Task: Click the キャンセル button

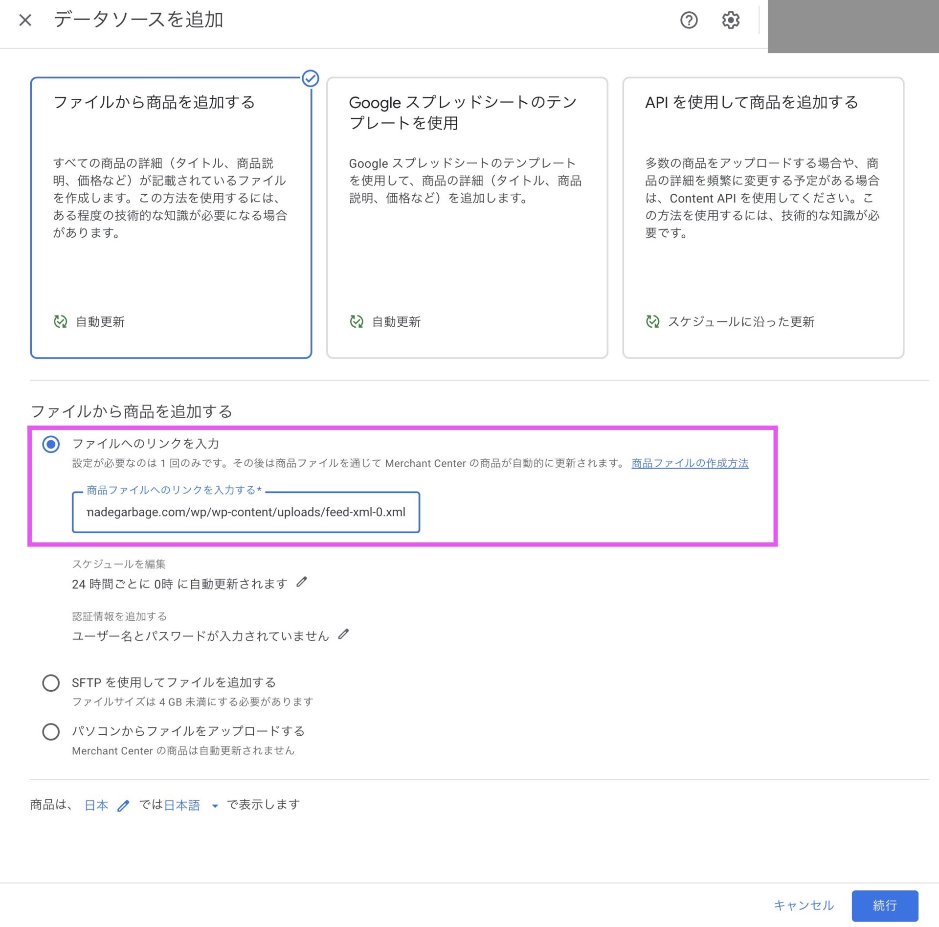Action: pyautogui.click(x=804, y=905)
